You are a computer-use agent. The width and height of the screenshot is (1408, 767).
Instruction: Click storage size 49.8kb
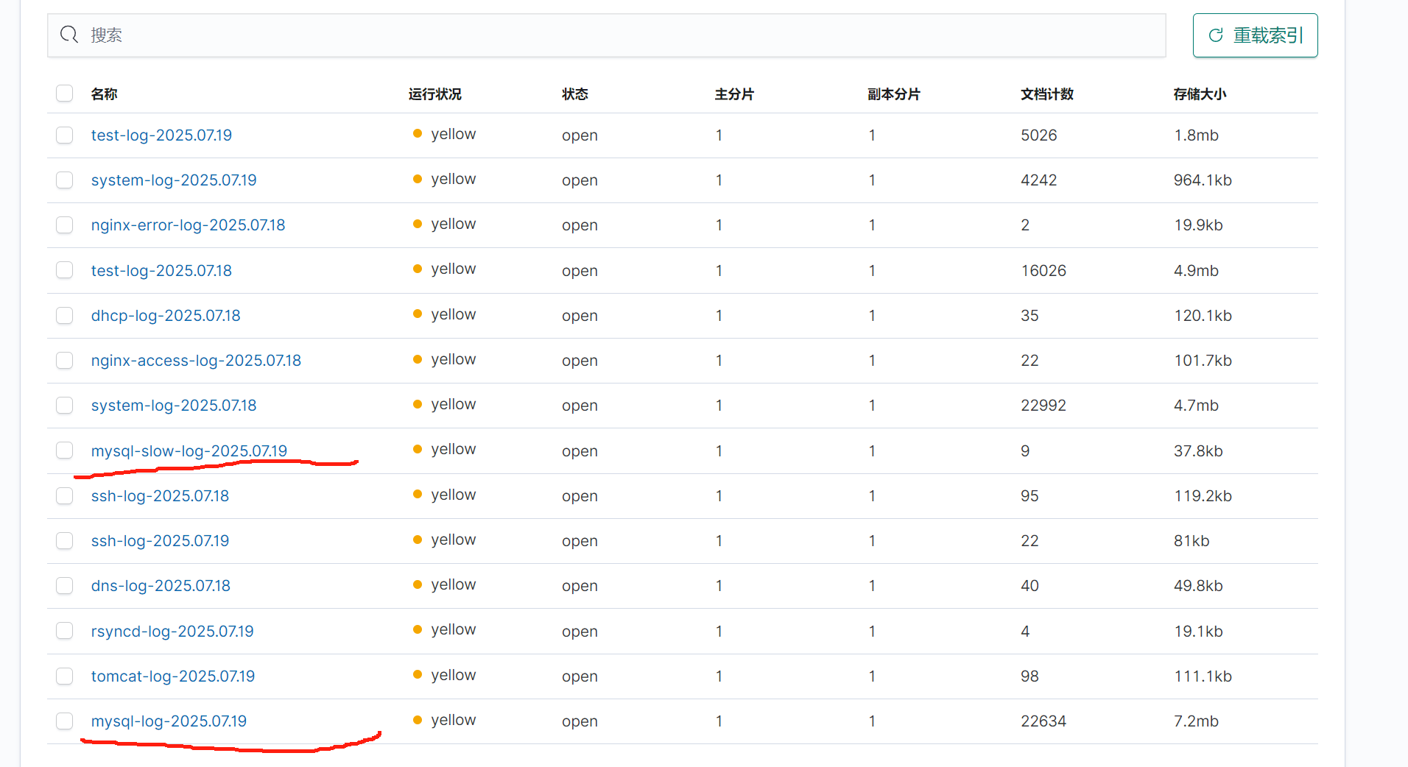(1198, 586)
